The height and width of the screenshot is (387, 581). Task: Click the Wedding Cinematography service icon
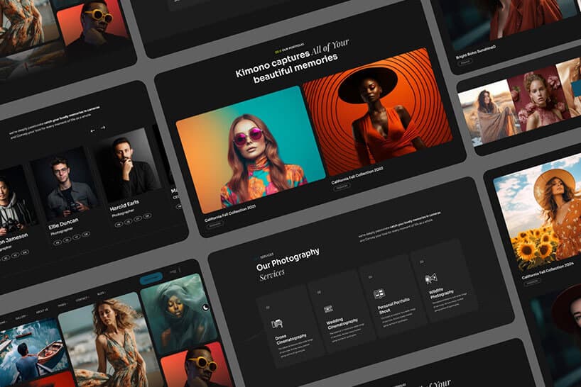(x=328, y=308)
